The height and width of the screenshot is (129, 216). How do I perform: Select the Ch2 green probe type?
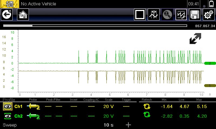tap(33, 116)
